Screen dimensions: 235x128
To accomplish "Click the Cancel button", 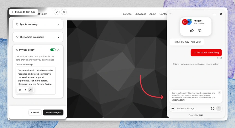I will (35, 112).
